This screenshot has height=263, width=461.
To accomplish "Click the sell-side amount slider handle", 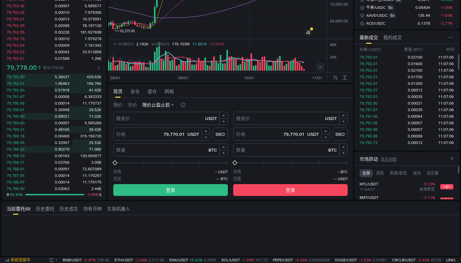I will pyautogui.click(x=235, y=163).
